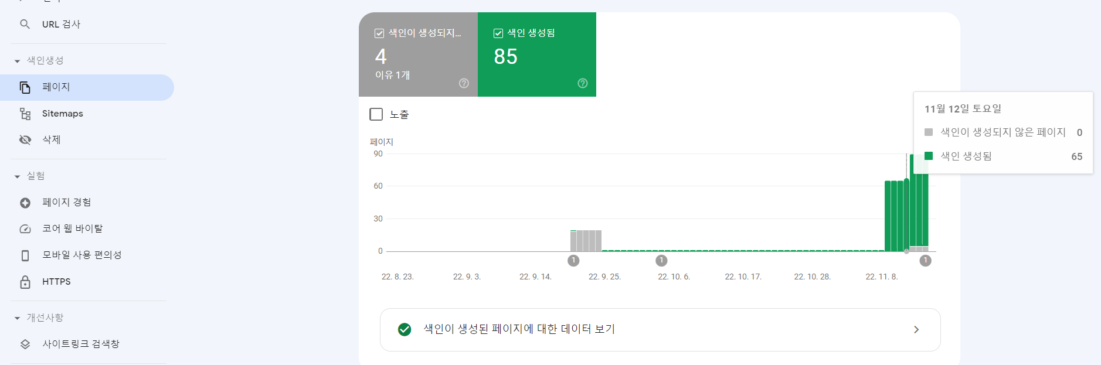Collapse the 개선사항 section
Image resolution: width=1101 pixels, height=365 pixels.
[x=16, y=317]
